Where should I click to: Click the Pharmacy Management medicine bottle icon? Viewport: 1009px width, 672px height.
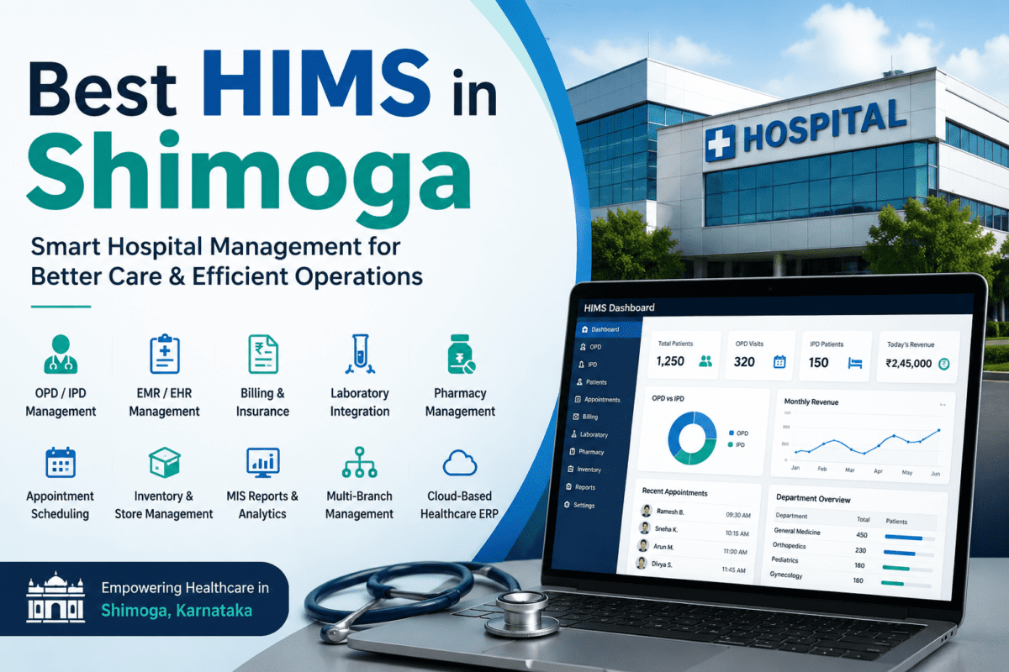click(461, 354)
